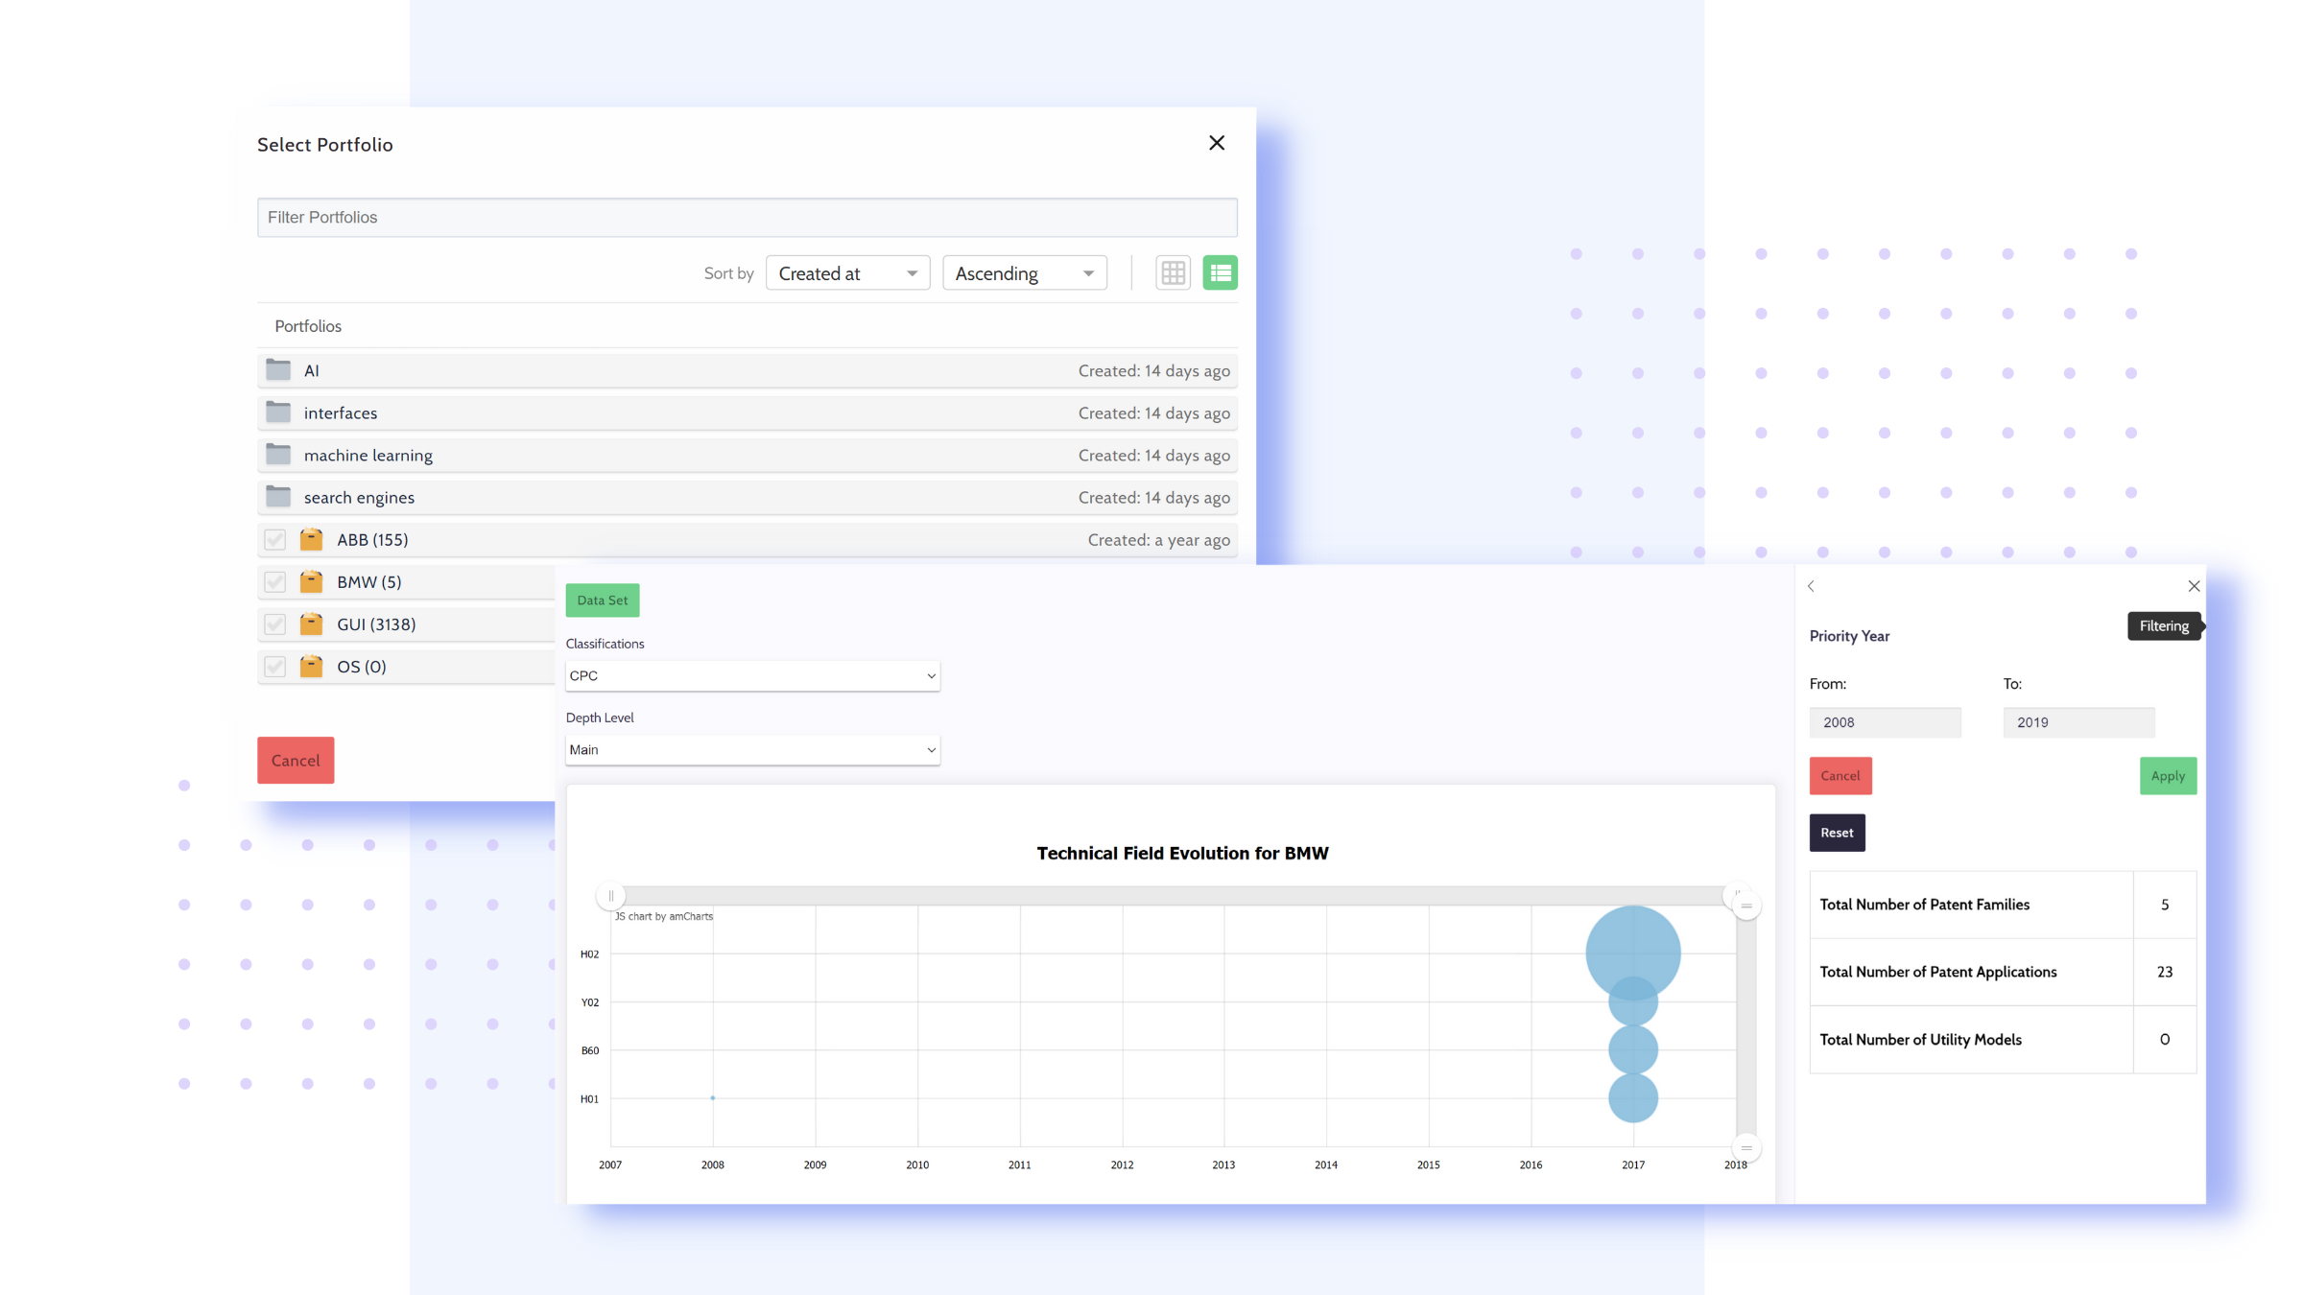Open the Ascending order dropdown
Viewport: 2303px width, 1295px height.
click(1025, 273)
